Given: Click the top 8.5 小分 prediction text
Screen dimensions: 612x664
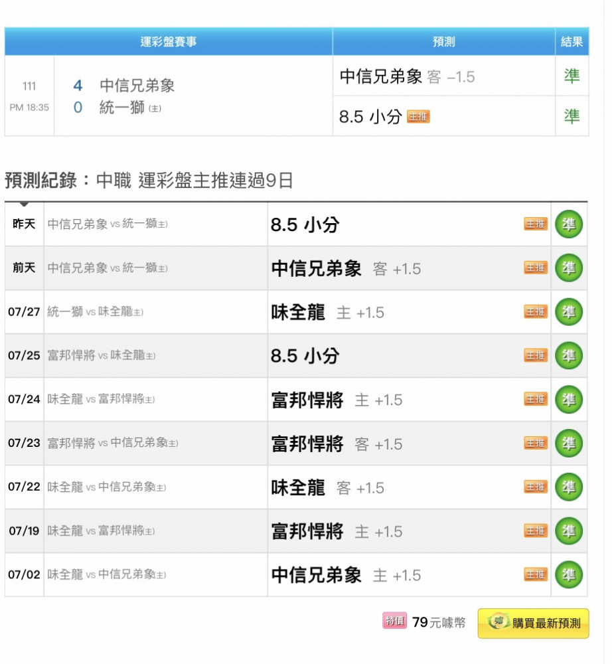Looking at the screenshot, I should [370, 116].
